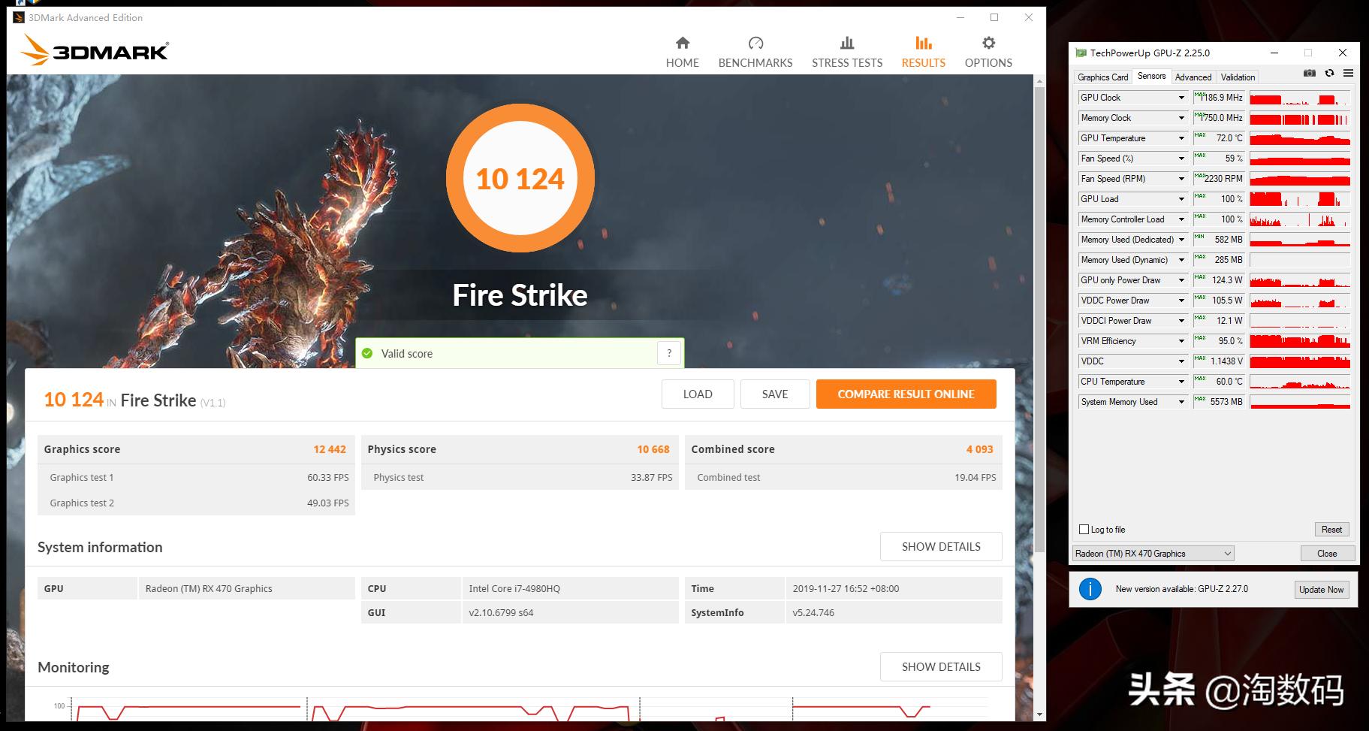Expand GPU only Power Draw dropdown

[x=1181, y=280]
